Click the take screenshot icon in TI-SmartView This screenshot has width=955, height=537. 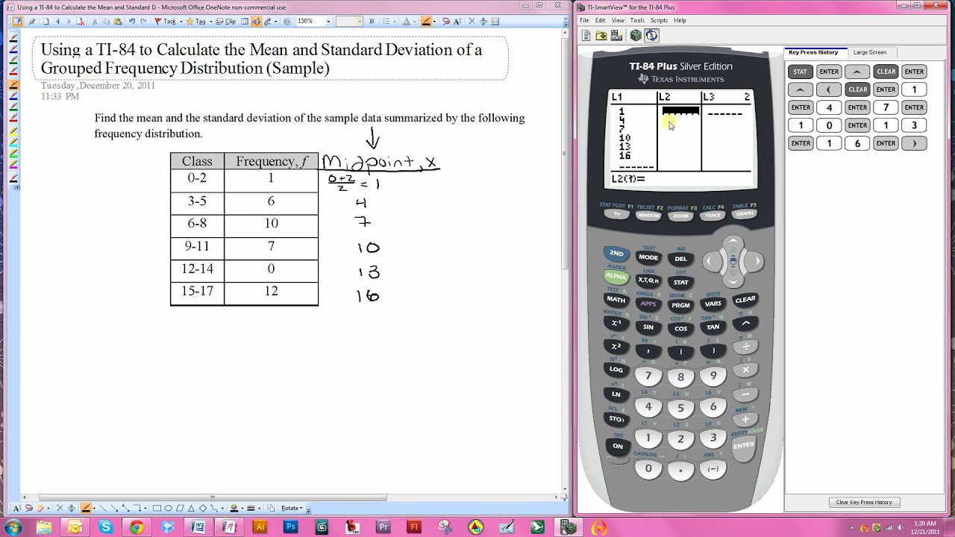coord(616,35)
